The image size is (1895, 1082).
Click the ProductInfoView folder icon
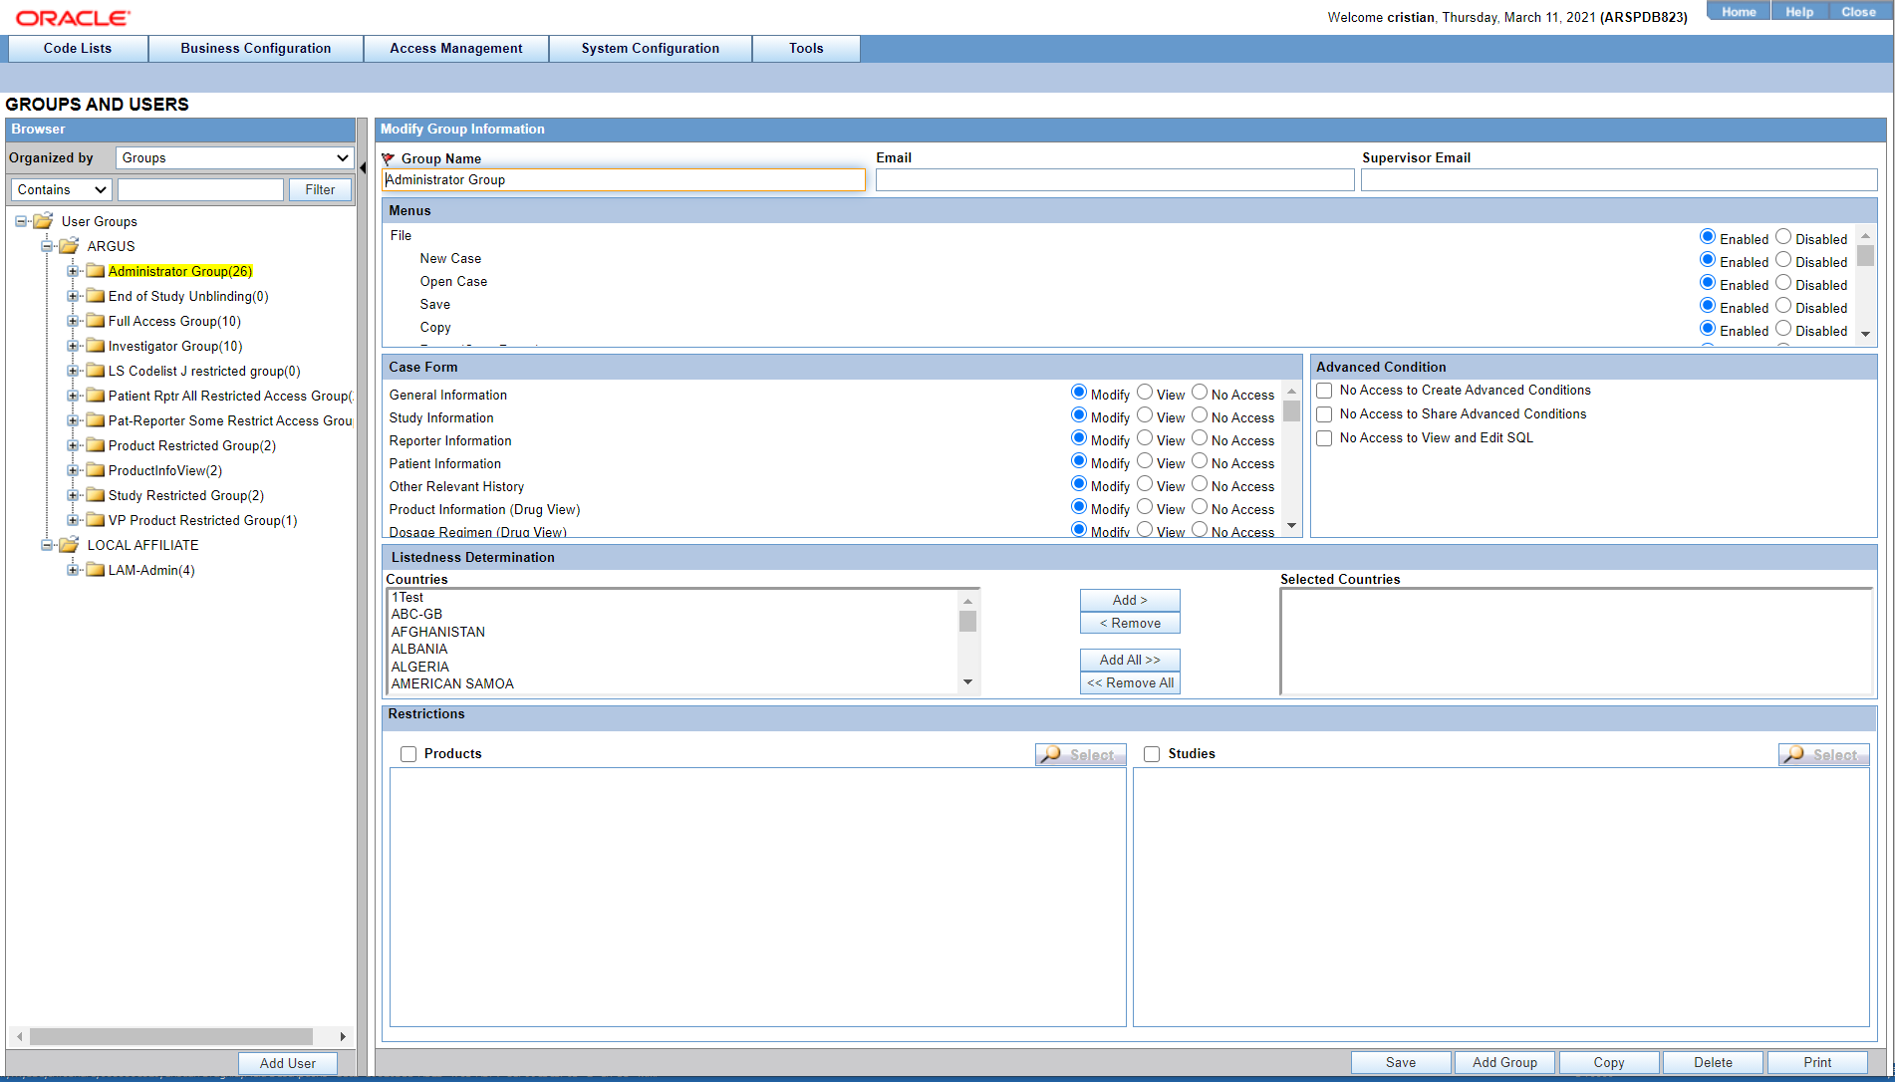click(x=95, y=470)
